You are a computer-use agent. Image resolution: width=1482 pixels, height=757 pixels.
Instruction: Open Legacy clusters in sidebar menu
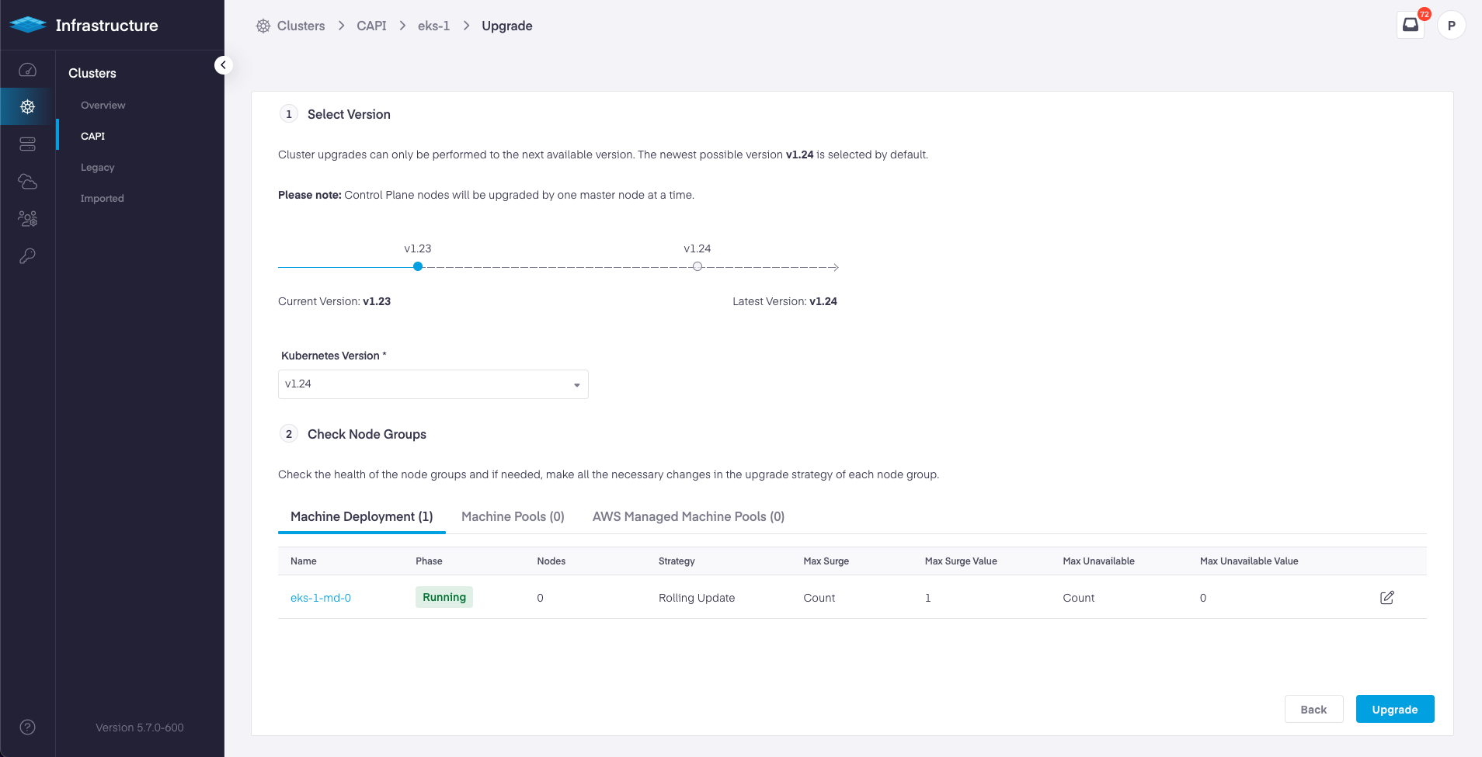pos(97,168)
